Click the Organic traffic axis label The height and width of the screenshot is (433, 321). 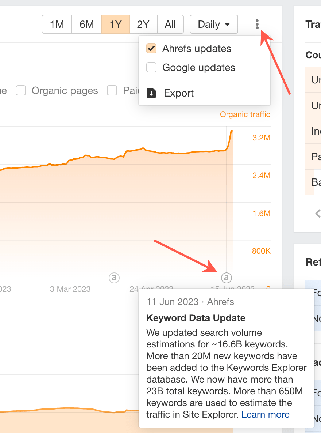click(x=245, y=114)
